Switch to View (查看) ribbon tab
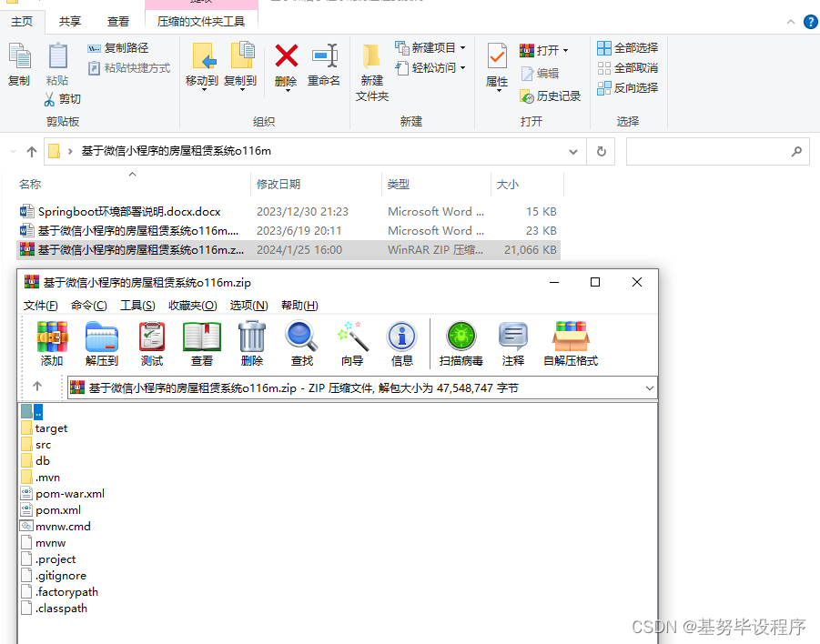 coord(117,22)
